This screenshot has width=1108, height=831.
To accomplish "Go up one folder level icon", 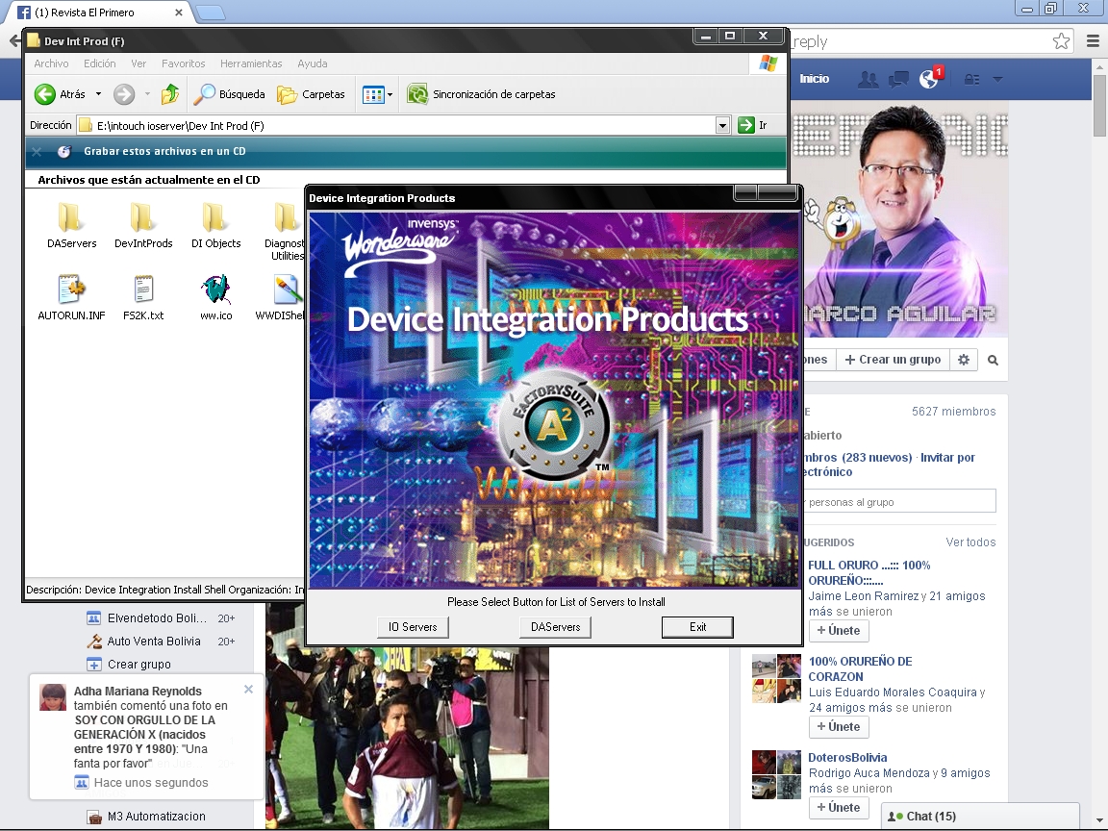I will pyautogui.click(x=169, y=94).
